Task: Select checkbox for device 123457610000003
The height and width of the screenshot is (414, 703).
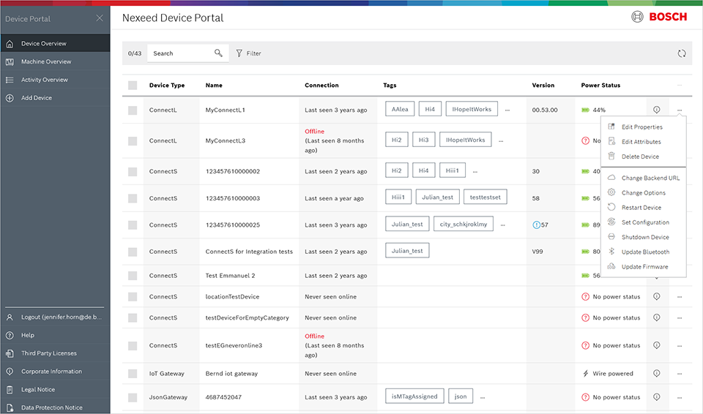Action: click(133, 198)
